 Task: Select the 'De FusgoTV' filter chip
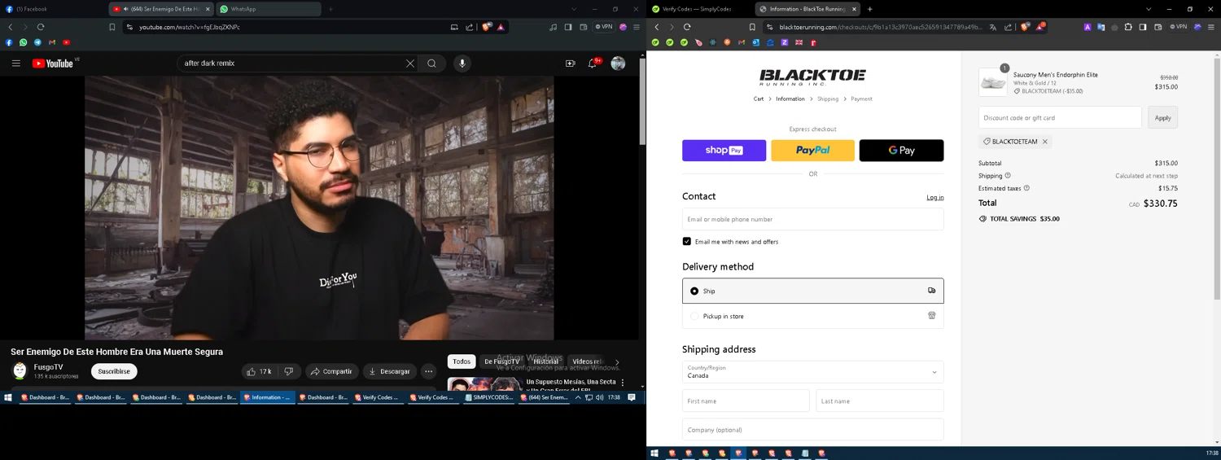tap(501, 361)
